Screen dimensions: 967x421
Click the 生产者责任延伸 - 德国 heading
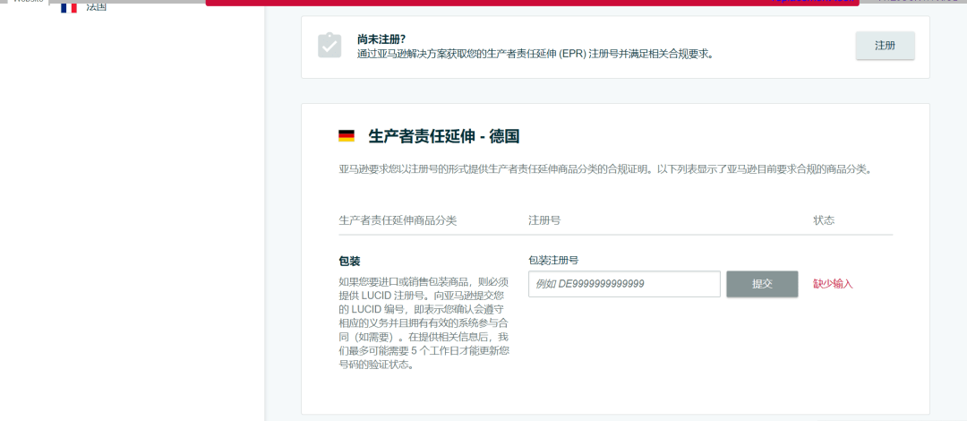(x=444, y=136)
